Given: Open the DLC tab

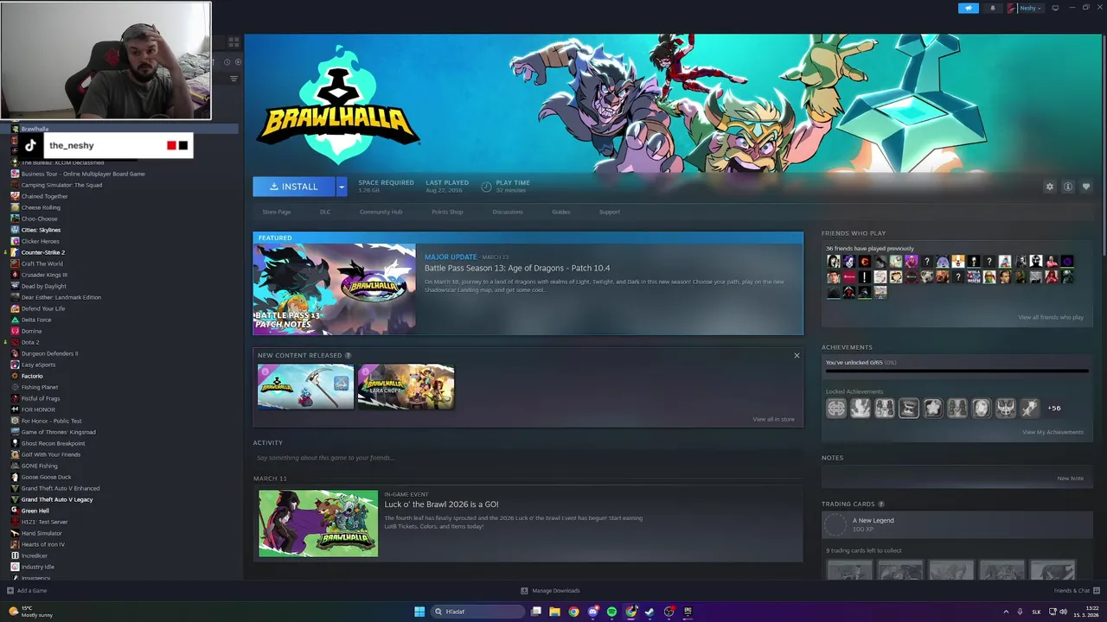Looking at the screenshot, I should pyautogui.click(x=325, y=212).
